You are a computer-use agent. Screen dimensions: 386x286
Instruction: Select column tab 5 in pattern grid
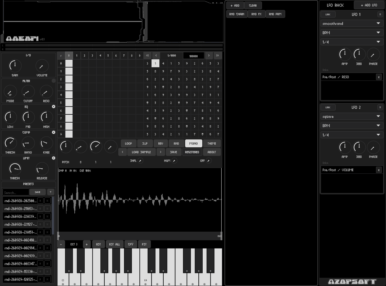108,56
